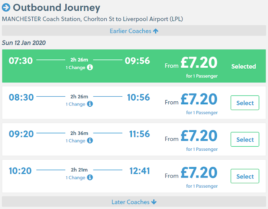Viewport: 268px width, 209px height.
Task: Open change info icon for 07:30 coach
Action: click(x=90, y=67)
